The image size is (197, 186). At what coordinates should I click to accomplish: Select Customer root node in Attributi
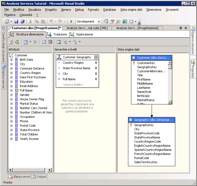click(21, 55)
